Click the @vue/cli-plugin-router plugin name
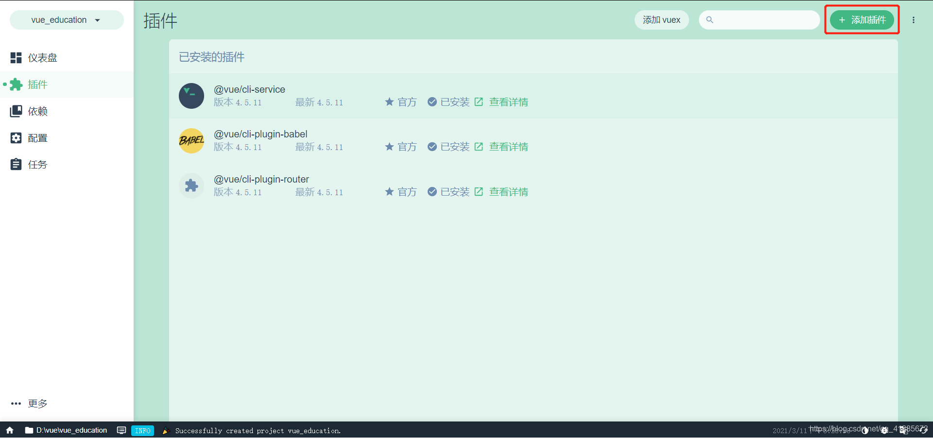This screenshot has height=438, width=933. (261, 179)
